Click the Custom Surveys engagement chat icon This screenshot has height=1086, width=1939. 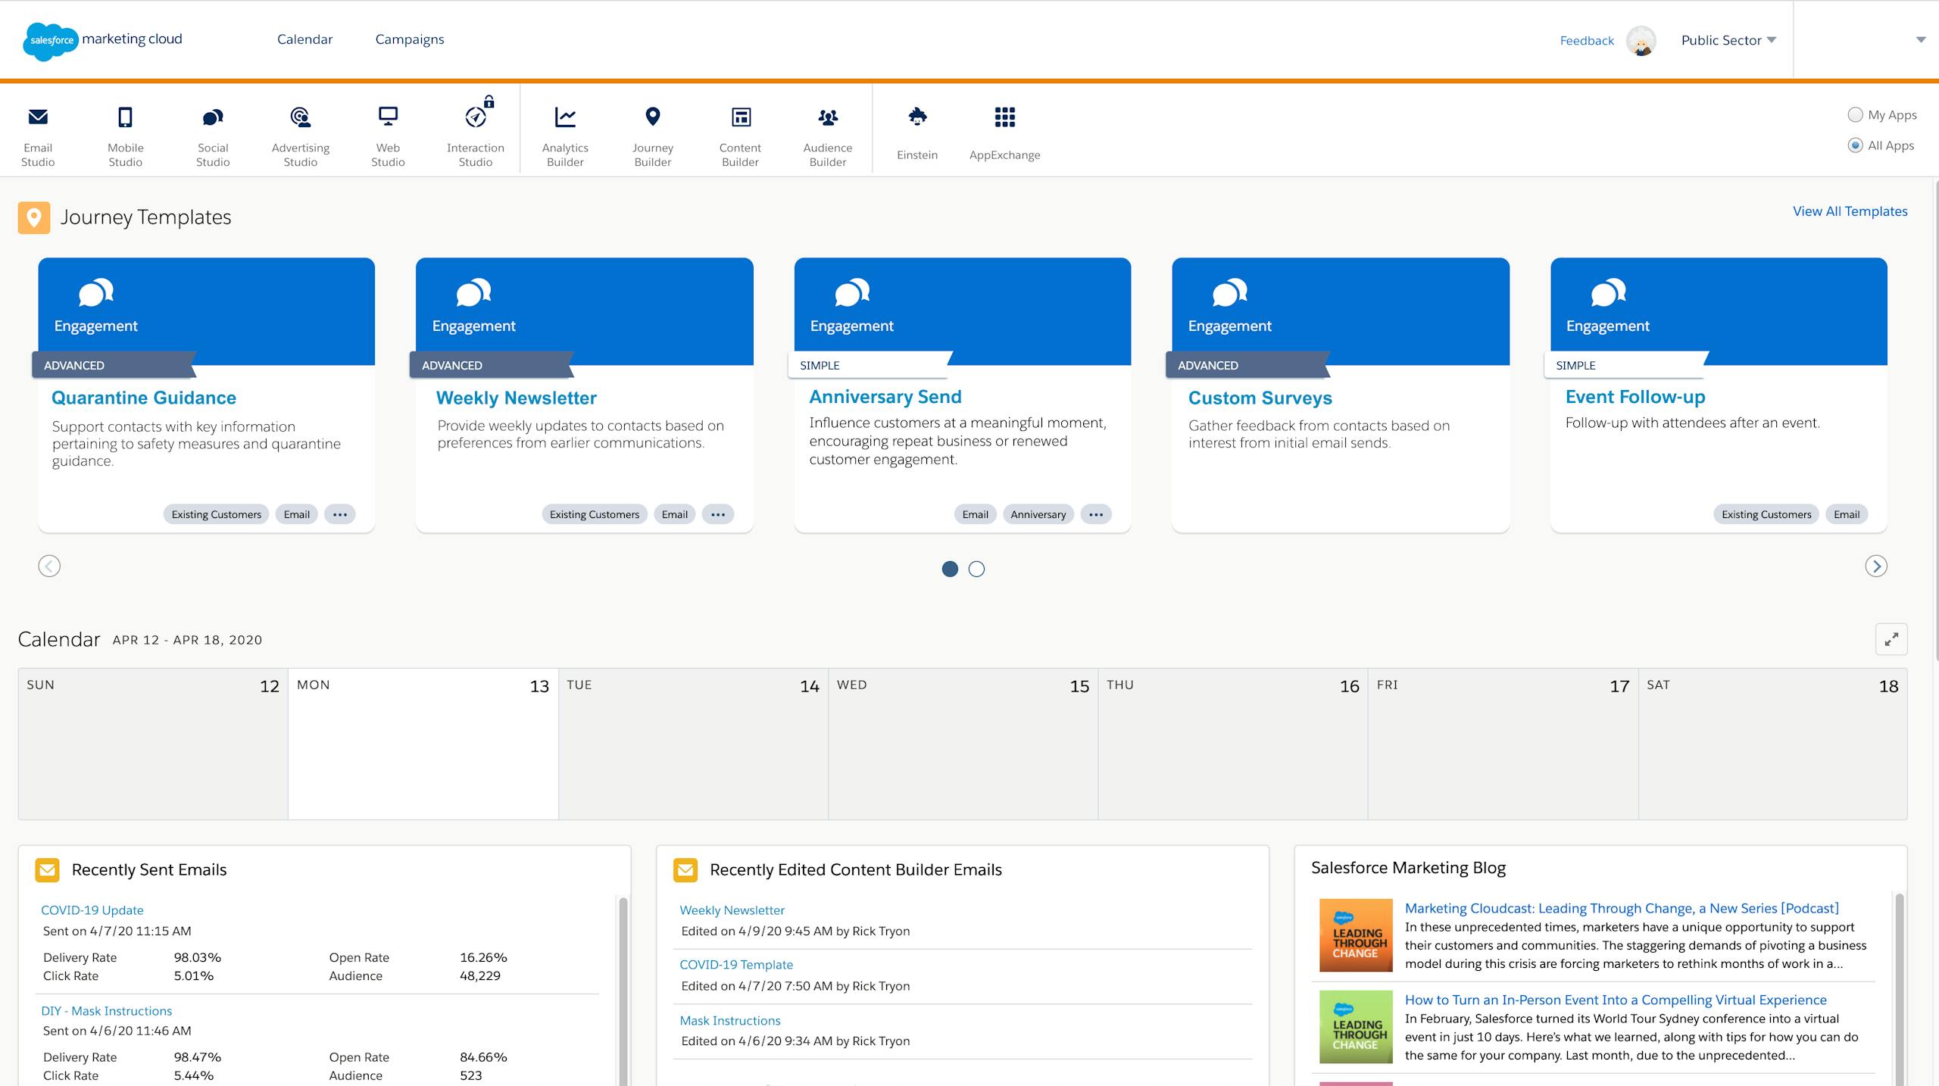(1230, 292)
